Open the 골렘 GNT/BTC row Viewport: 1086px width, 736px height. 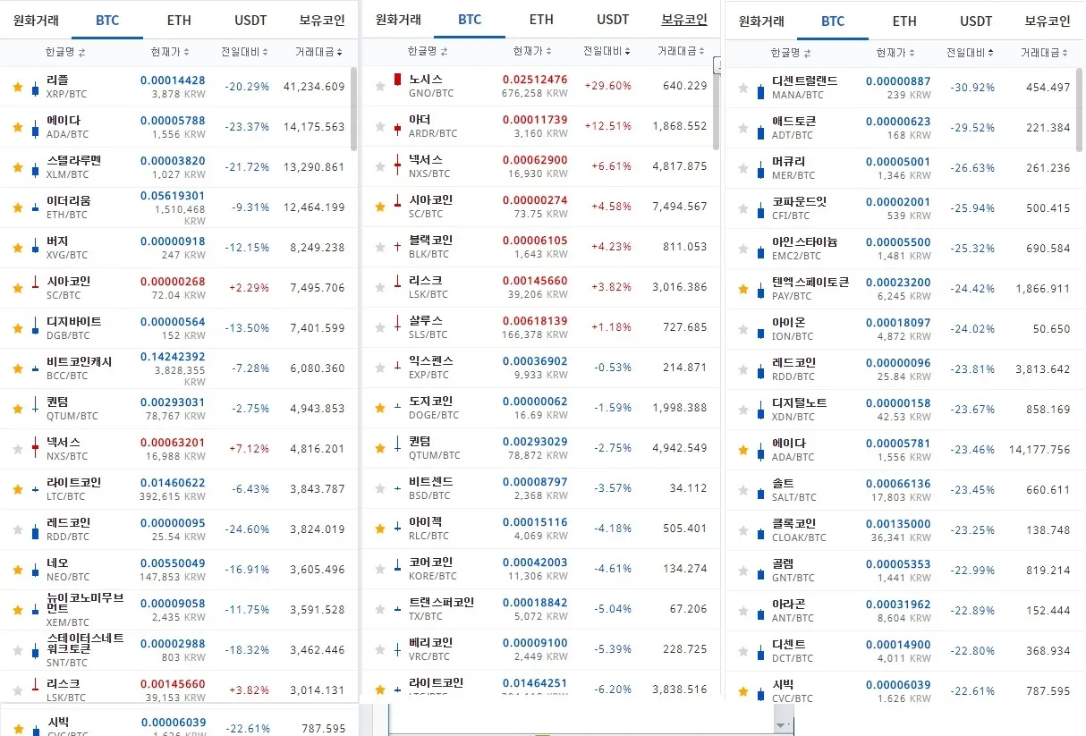(901, 571)
